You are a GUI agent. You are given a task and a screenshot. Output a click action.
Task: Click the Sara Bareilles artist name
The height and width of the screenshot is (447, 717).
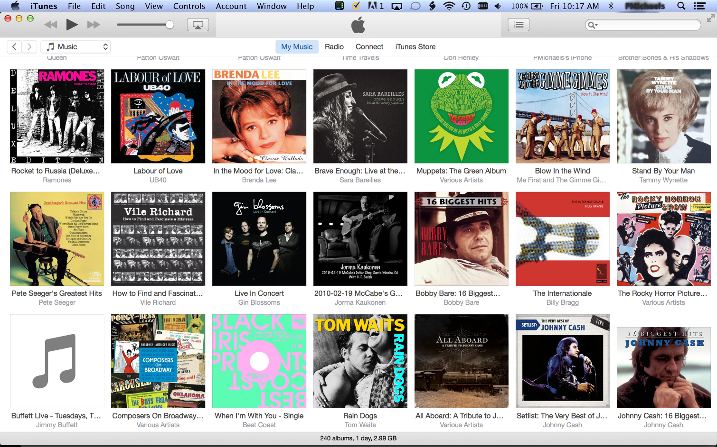pos(360,180)
